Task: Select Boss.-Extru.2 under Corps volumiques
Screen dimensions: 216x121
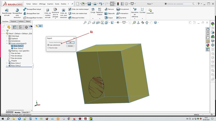Action: click(17, 48)
